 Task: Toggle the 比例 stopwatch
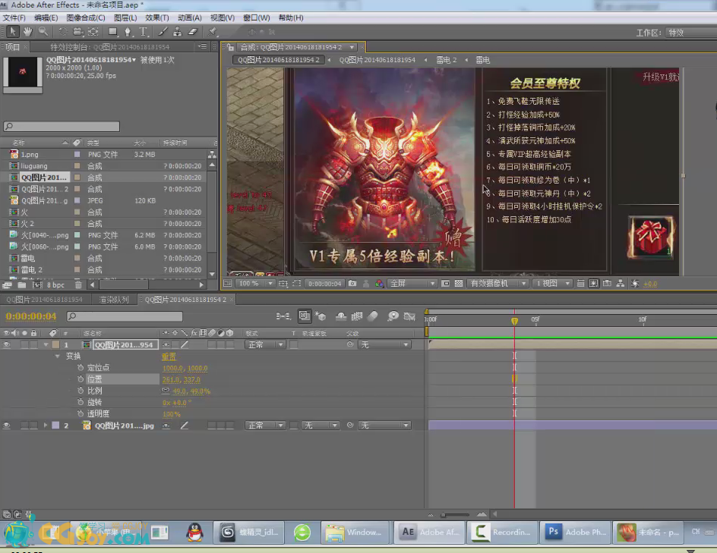tap(81, 391)
